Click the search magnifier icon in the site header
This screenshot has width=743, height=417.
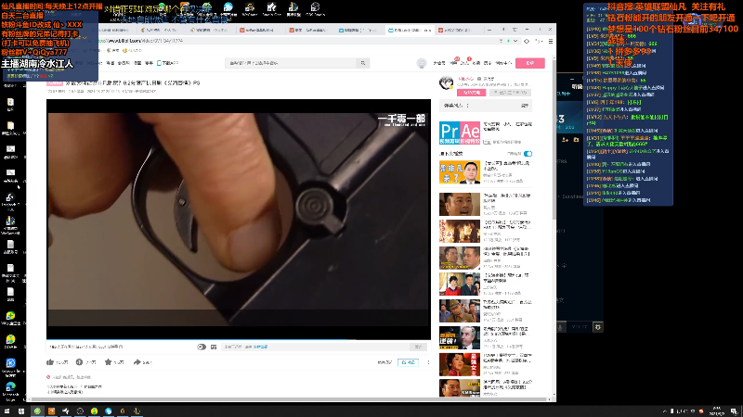point(363,63)
